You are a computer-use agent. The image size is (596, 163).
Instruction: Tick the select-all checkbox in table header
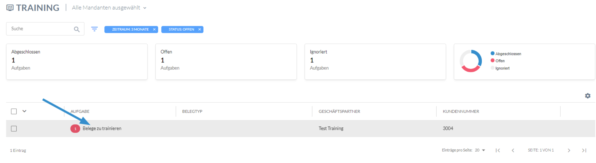pyautogui.click(x=14, y=111)
